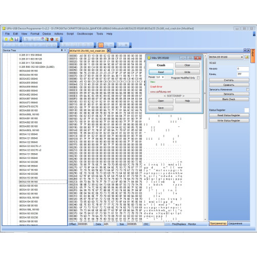Open the first toolbar's options arrow

pos(21,40)
